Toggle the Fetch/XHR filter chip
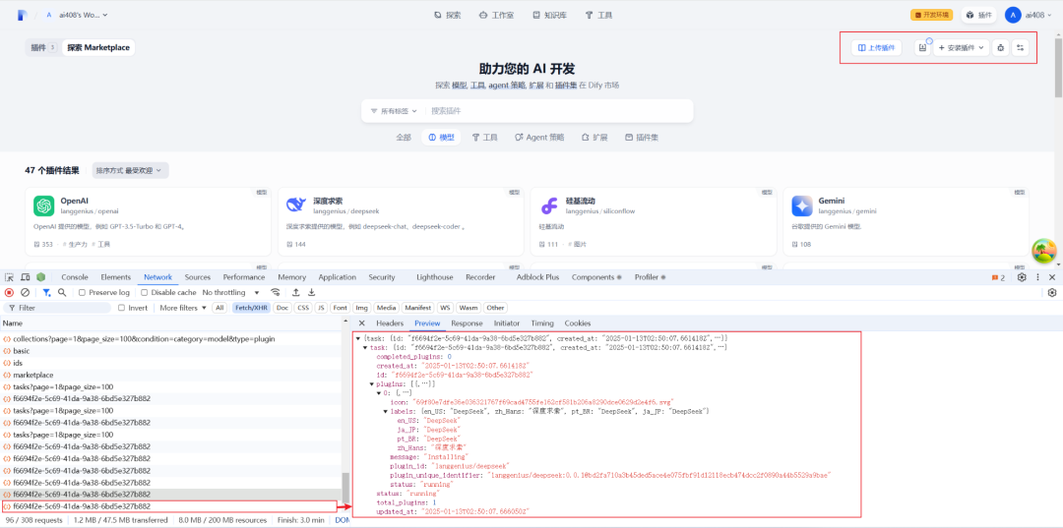This screenshot has height=528, width=1063. tap(251, 308)
